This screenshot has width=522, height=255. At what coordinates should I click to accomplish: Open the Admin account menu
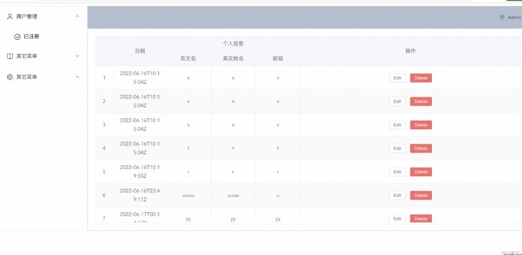click(514, 18)
